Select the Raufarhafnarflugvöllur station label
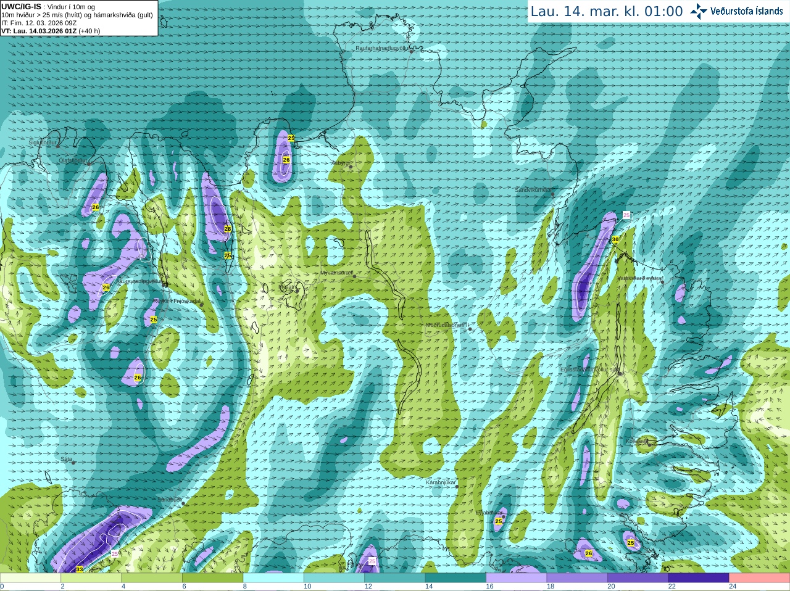This screenshot has width=790, height=591. pos(383,48)
